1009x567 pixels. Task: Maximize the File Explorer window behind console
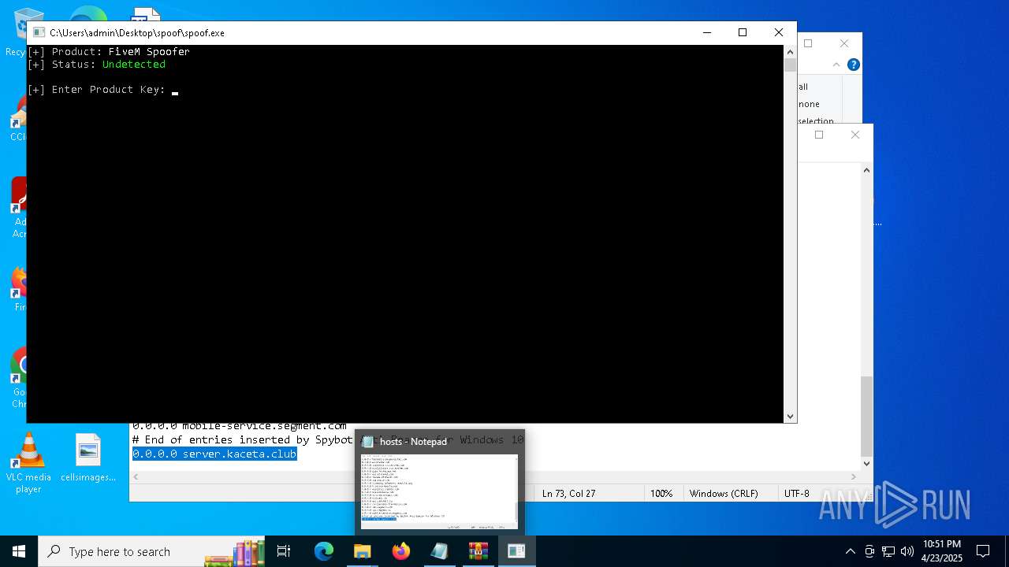(x=807, y=43)
